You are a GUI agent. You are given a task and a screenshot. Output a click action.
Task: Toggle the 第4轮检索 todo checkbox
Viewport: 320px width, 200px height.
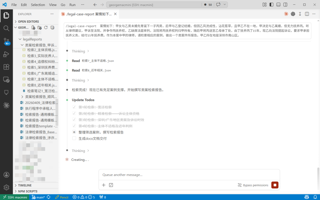[74, 126]
